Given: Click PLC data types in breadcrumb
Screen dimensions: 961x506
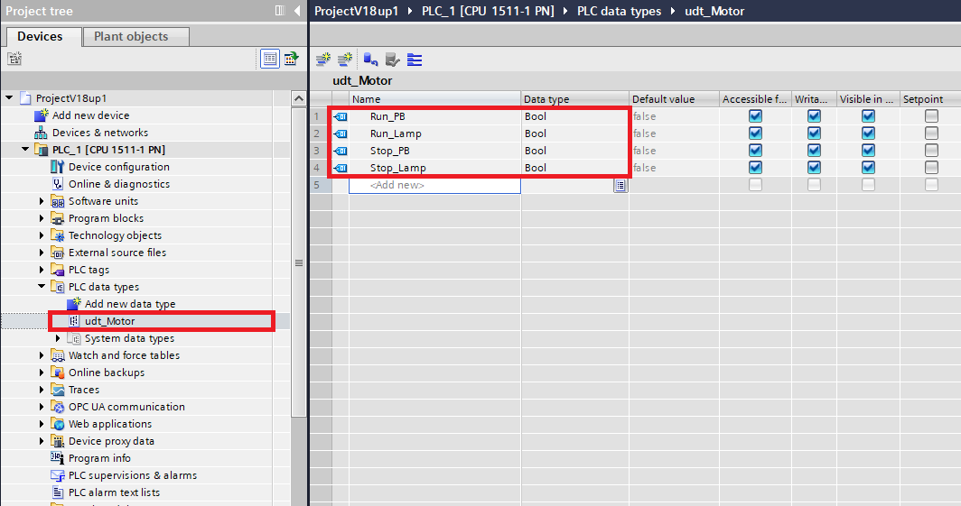Looking at the screenshot, I should [x=619, y=11].
